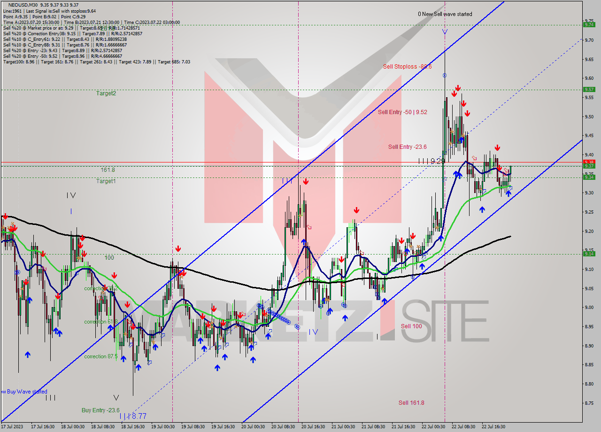
Task: Click the '21 Jul 00:30' time axis label
Action: 343,427
